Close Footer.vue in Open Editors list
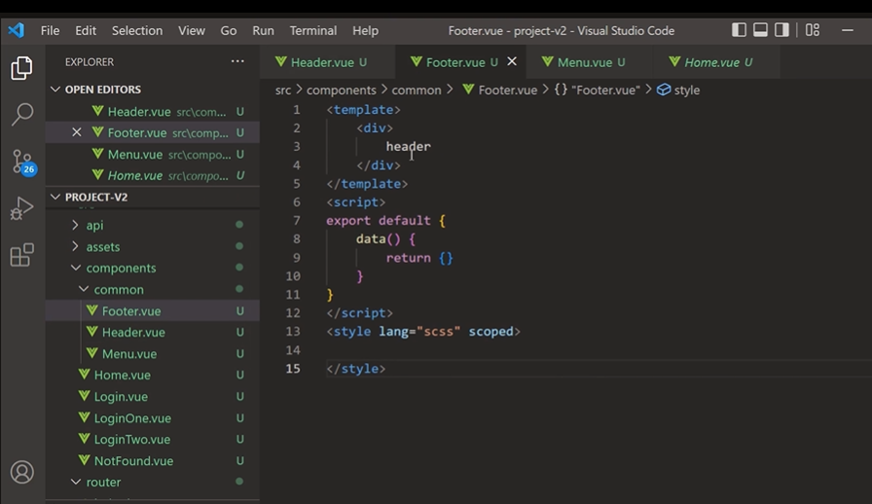 tap(77, 132)
